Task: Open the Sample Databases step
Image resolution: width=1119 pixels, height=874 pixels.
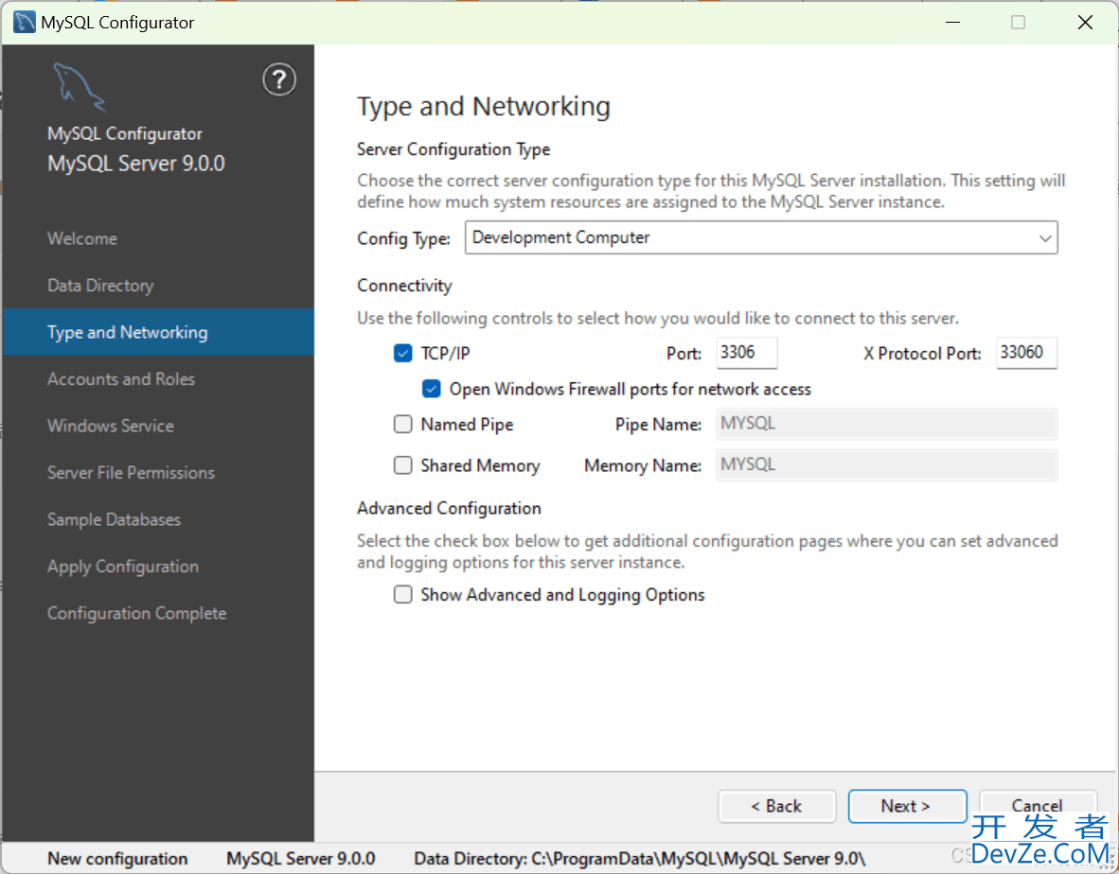Action: pos(114,519)
